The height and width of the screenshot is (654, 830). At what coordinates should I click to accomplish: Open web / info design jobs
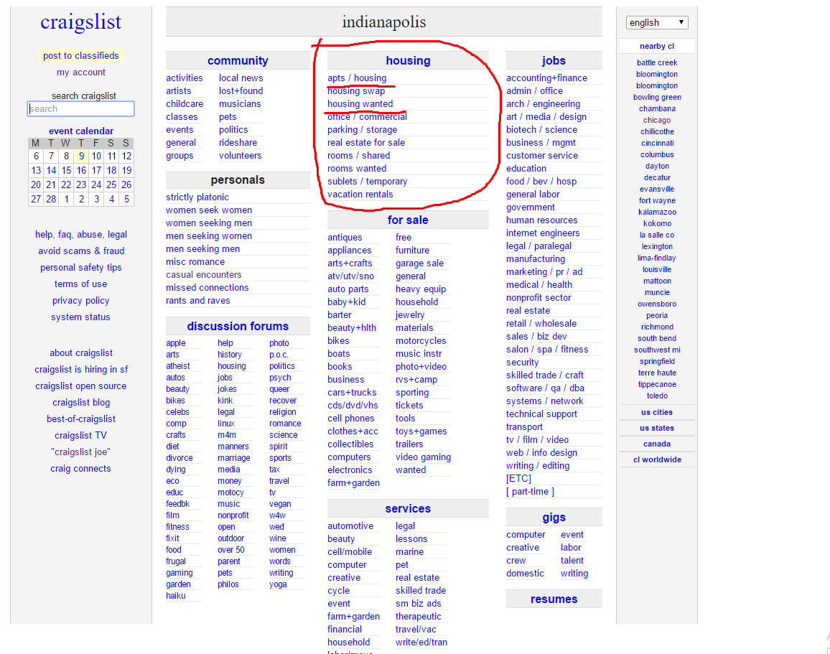(x=541, y=452)
